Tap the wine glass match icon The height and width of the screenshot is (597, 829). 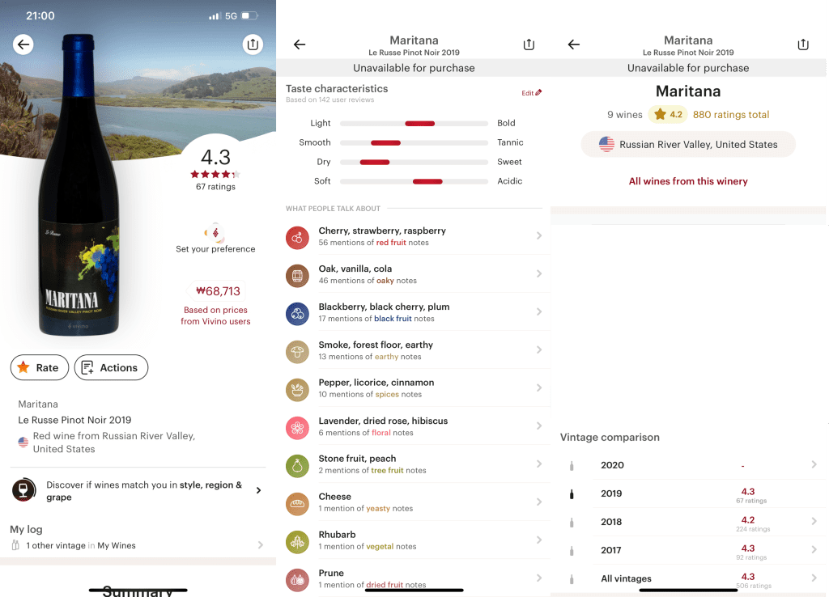(x=23, y=489)
